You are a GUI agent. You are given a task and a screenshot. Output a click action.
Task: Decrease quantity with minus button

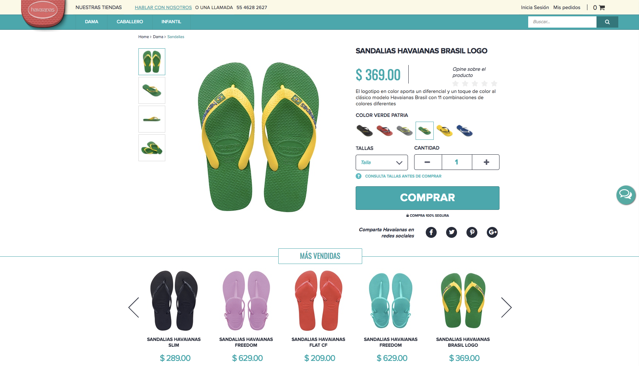point(428,162)
